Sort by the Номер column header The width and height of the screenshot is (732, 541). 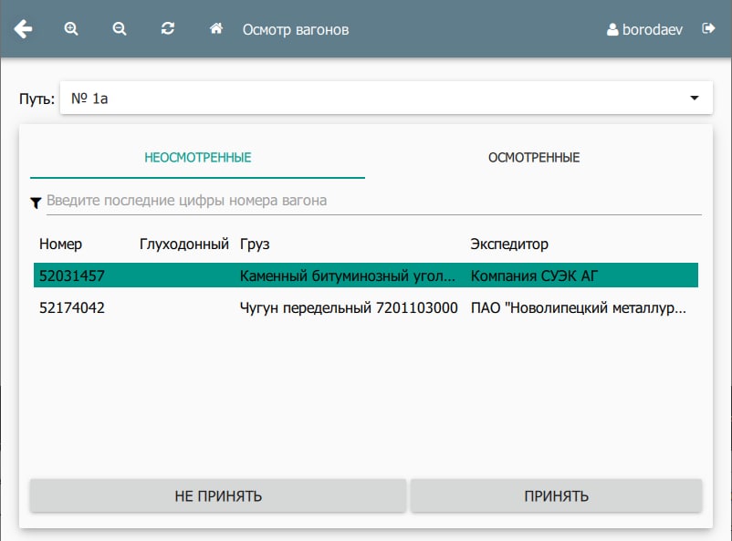[x=60, y=244]
